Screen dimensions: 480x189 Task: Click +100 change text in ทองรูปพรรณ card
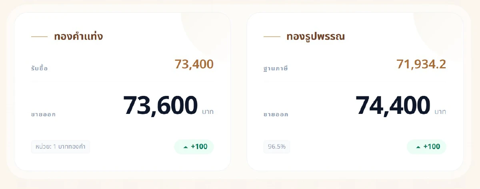(x=432, y=147)
